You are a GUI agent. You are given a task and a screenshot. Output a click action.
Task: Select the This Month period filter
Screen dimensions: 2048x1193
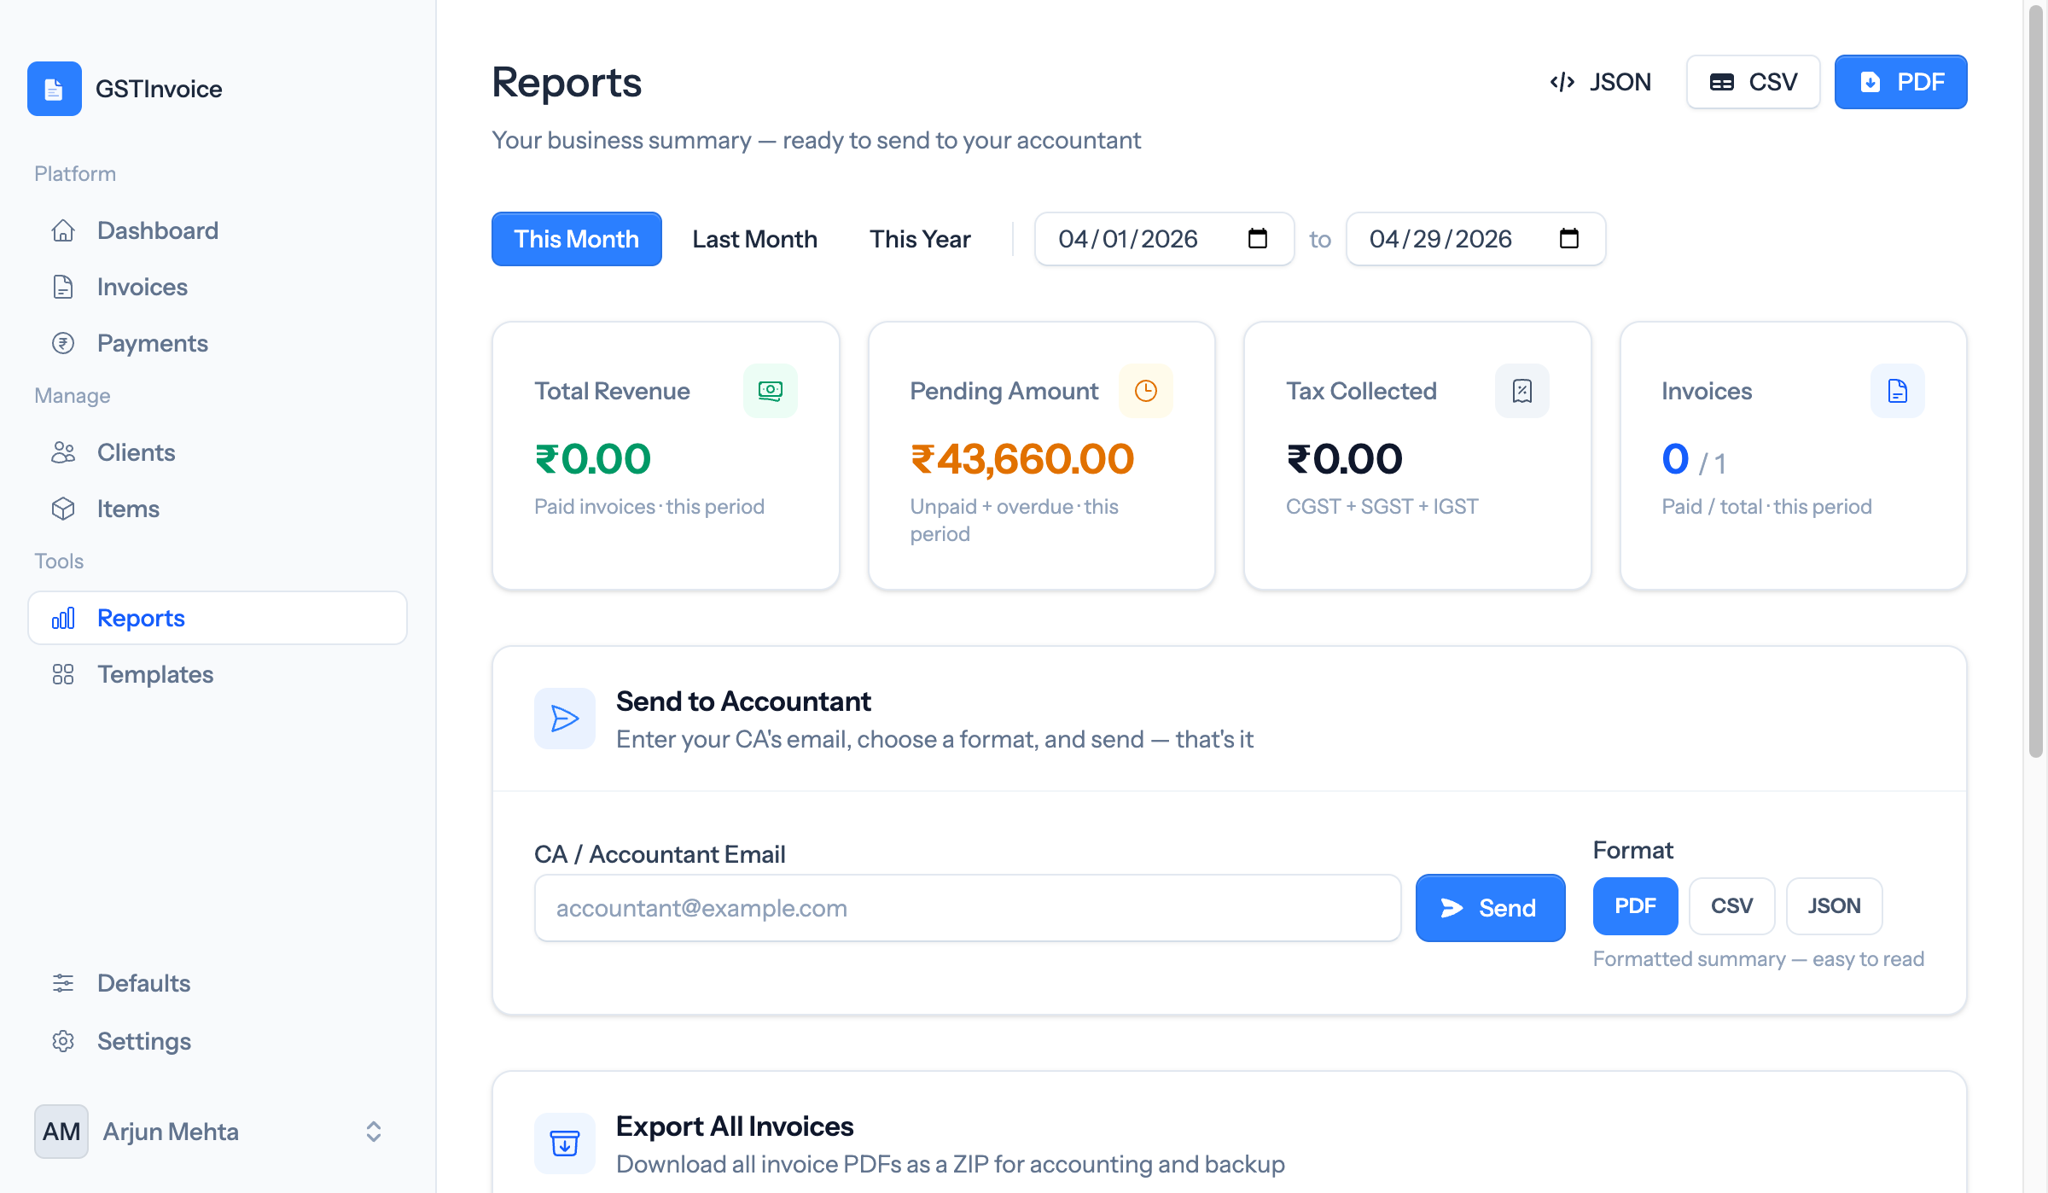[577, 239]
